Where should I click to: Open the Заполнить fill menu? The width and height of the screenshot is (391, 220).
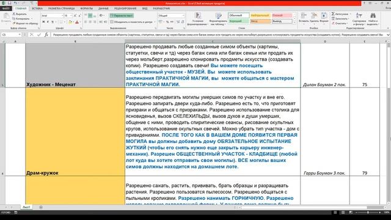[x=340, y=19]
